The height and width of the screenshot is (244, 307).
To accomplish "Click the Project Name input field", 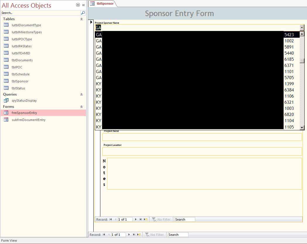I will [202, 137].
